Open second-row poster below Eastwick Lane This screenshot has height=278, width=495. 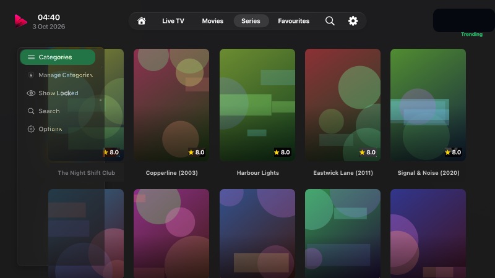343,234
